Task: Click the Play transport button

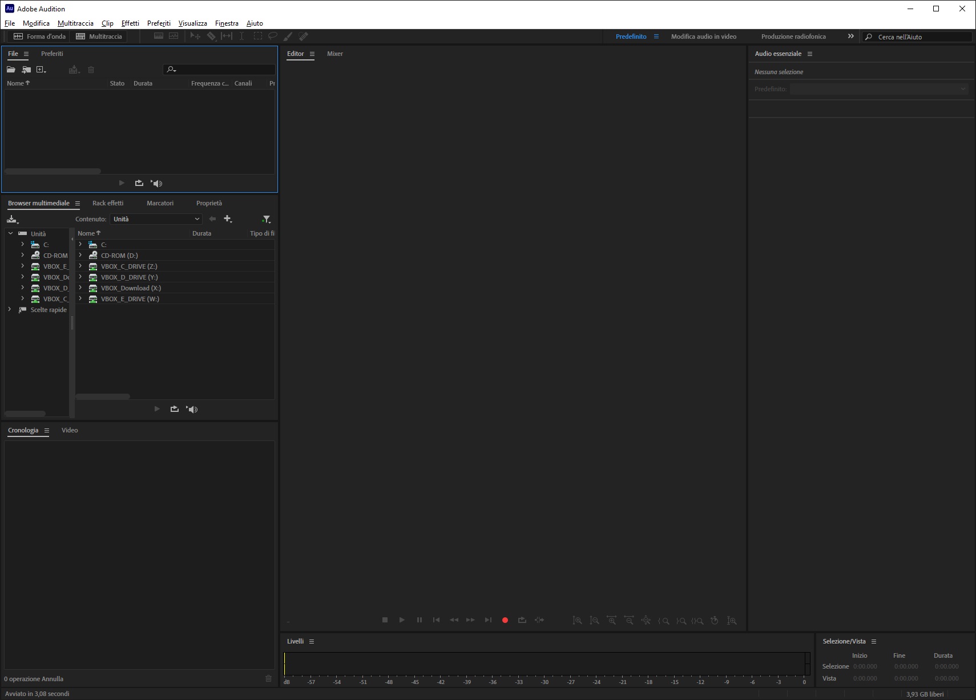Action: click(402, 620)
